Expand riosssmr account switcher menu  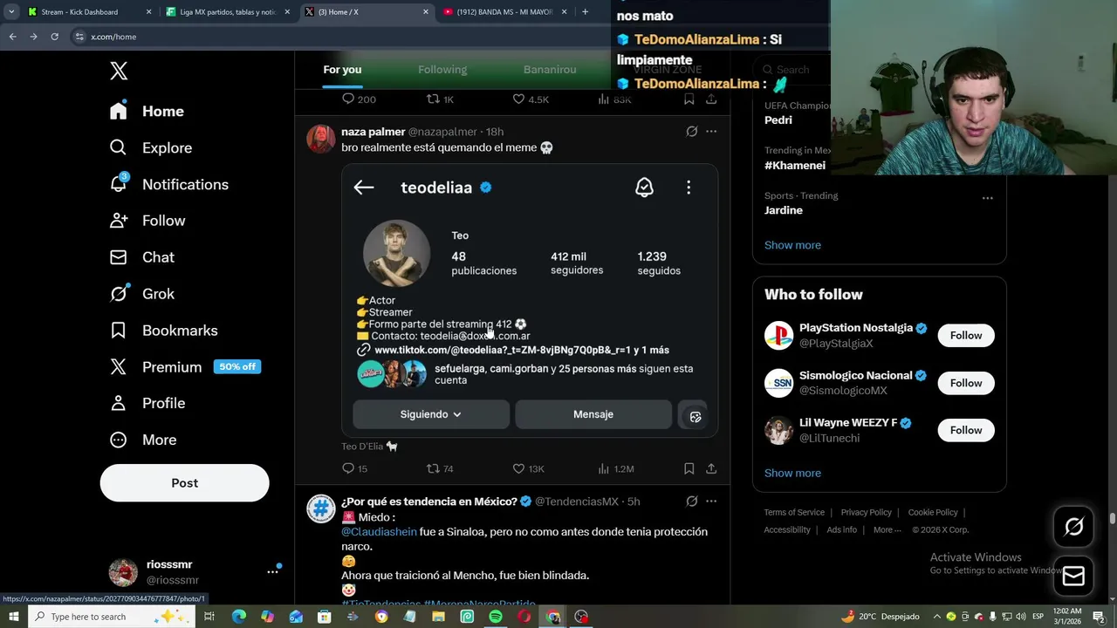pyautogui.click(x=272, y=572)
